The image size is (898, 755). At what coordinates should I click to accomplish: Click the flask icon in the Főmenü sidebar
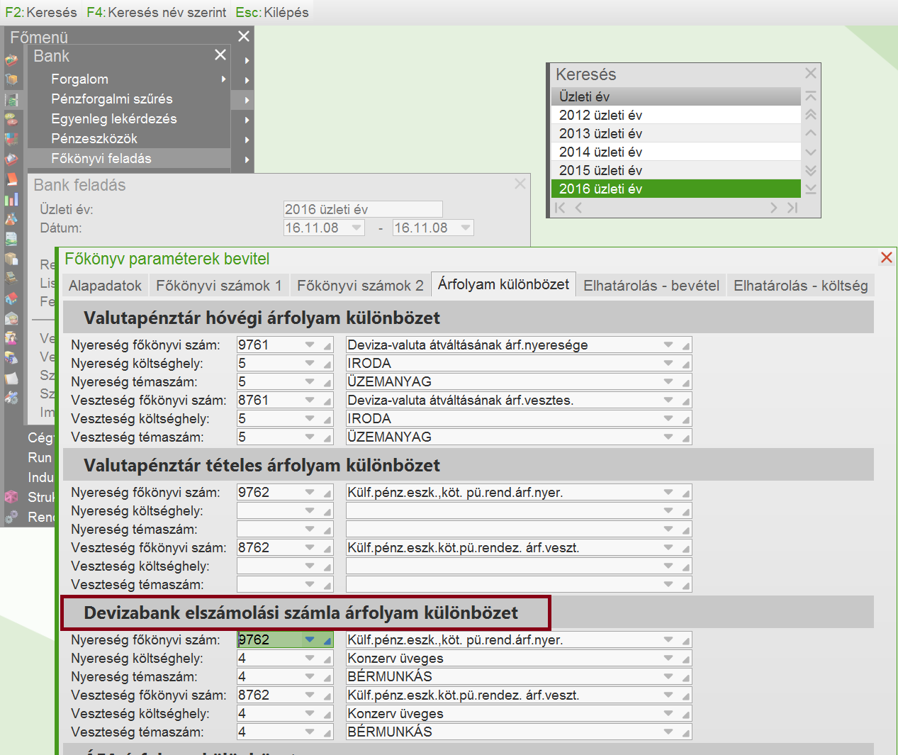click(x=11, y=218)
